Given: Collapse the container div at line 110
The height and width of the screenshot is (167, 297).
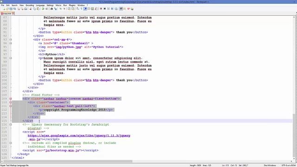Looking at the screenshot, I should coord(11,102).
